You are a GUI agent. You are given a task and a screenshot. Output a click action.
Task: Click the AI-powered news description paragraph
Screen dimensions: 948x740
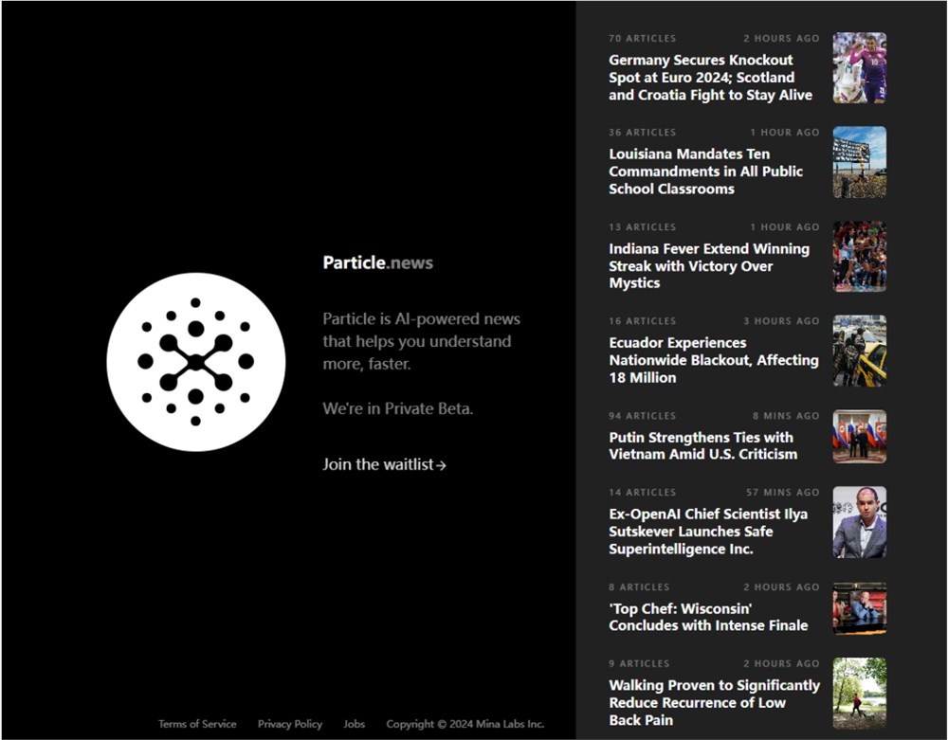pos(422,341)
